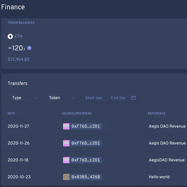The height and width of the screenshot is (187, 187).
Task: Click the Hello world reference text
Action: point(159,177)
